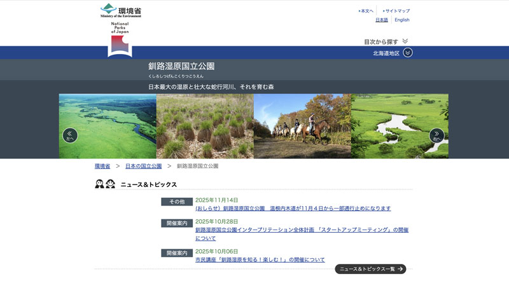Expand the 目次から探す menu

pyautogui.click(x=386, y=41)
